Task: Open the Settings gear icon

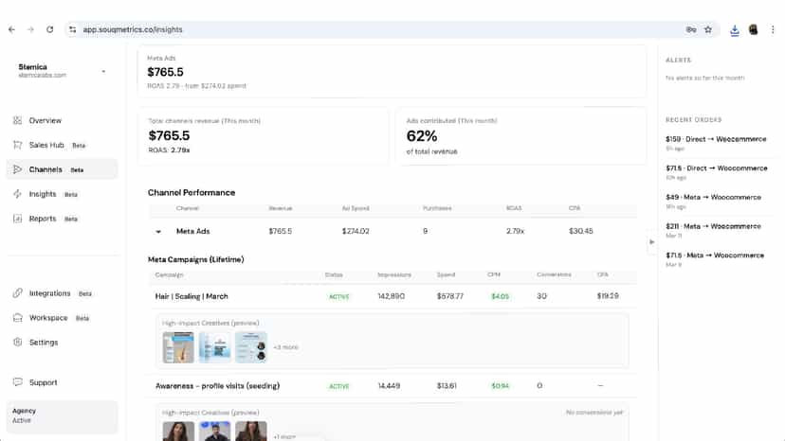Action: coord(17,342)
